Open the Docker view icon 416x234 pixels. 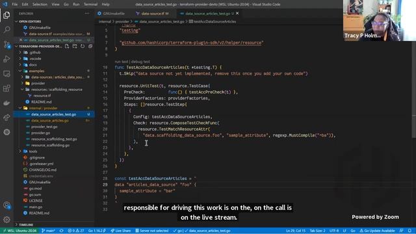[6, 103]
